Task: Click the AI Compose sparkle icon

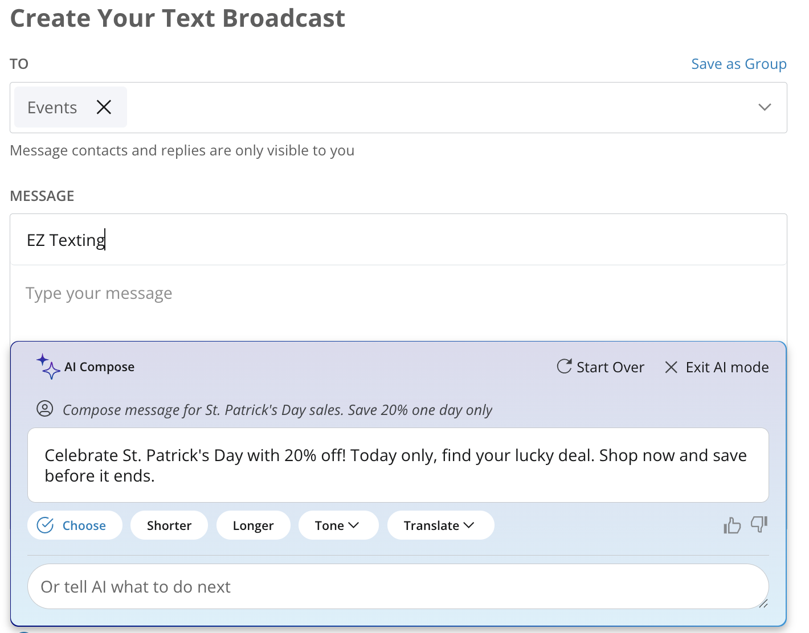Action: pos(48,367)
